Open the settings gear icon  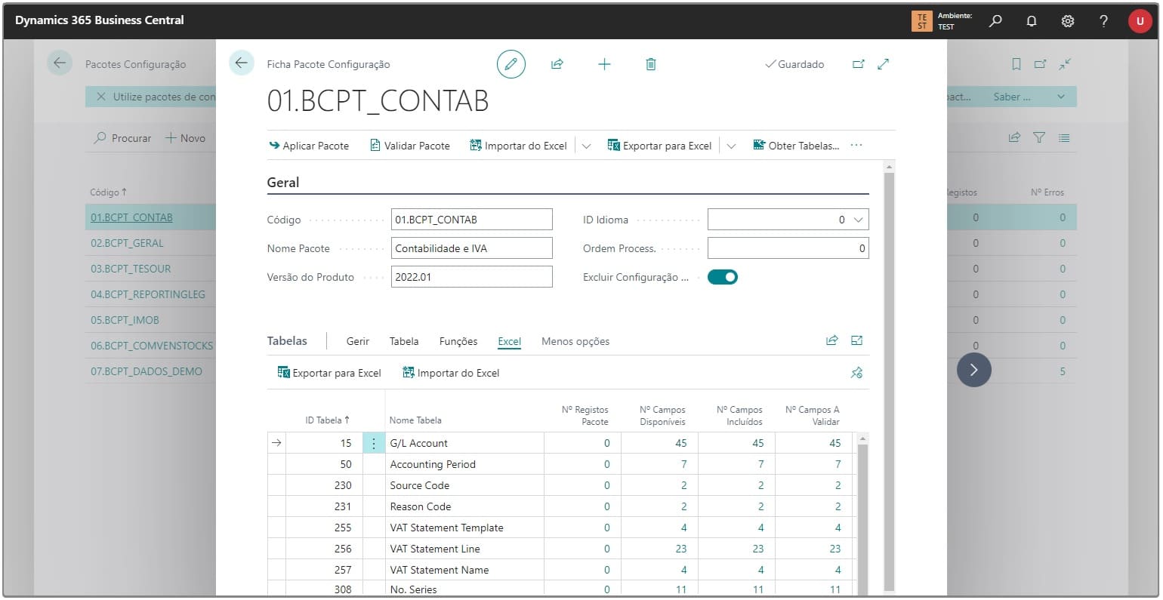coord(1068,21)
